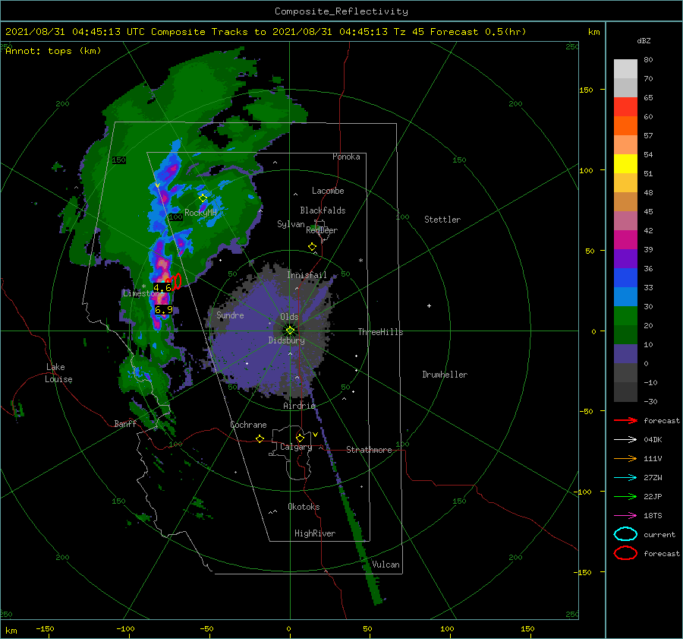Select the orange 111V arrow legend icon
The width and height of the screenshot is (683, 639).
click(625, 458)
